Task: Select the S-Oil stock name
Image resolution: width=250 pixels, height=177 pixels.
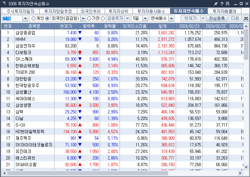Action: tap(20, 125)
